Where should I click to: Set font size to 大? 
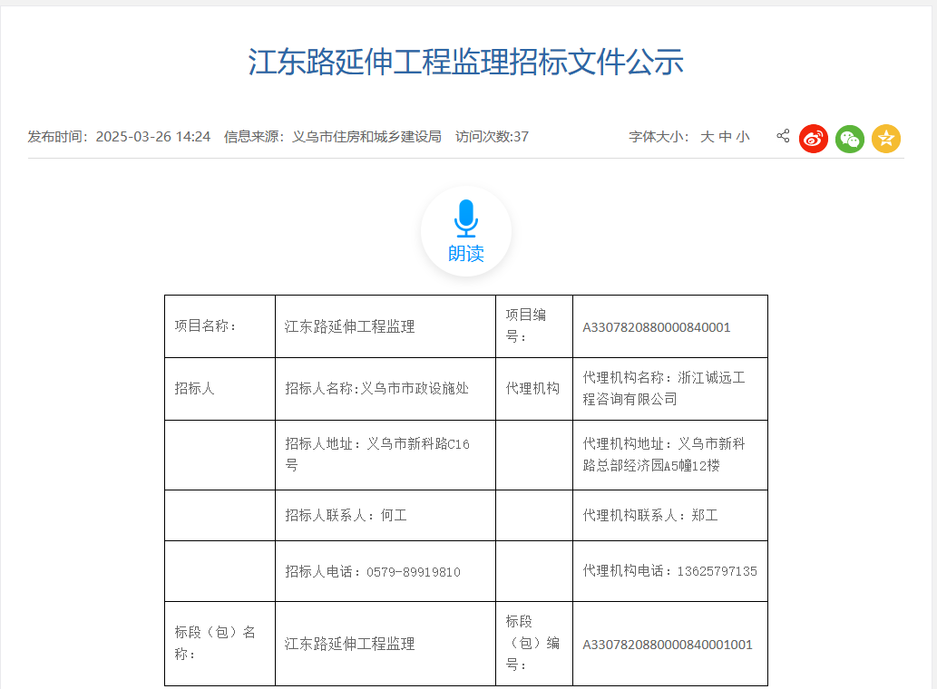707,137
